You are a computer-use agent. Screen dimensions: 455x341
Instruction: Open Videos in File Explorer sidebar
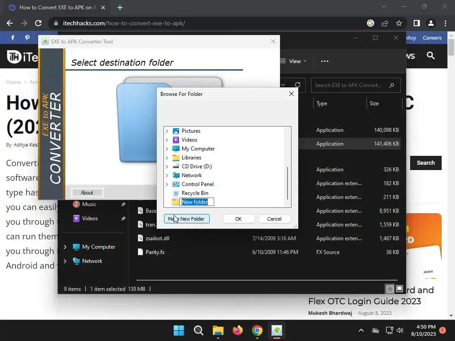(x=90, y=218)
